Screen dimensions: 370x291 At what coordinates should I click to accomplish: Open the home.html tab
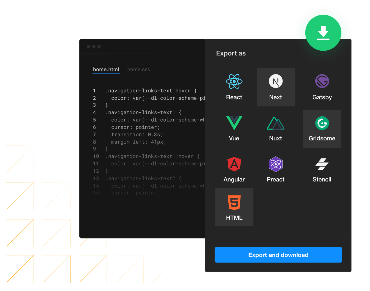(x=106, y=69)
